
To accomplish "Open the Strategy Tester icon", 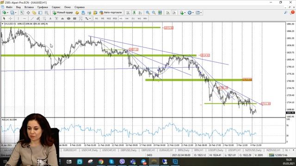I will click(x=46, y=12).
